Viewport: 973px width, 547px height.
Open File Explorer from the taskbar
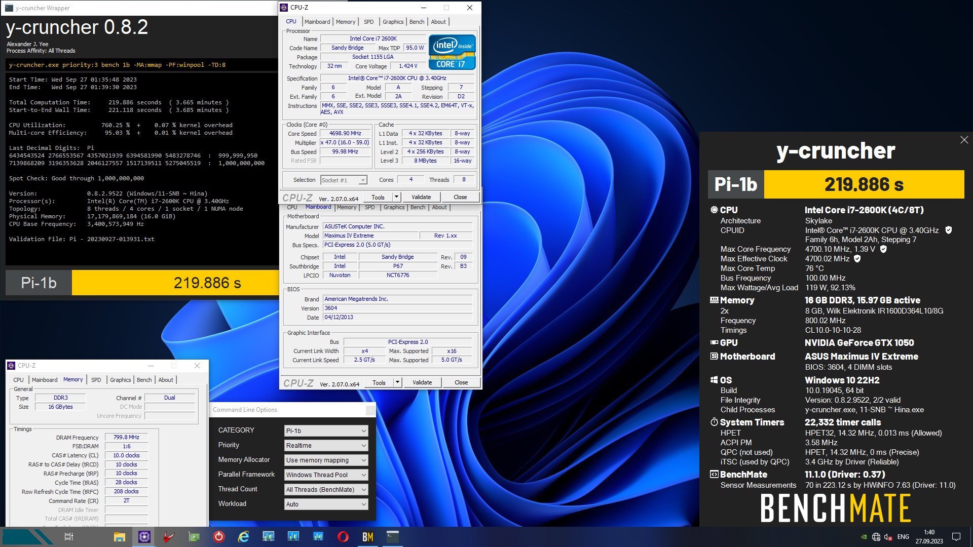(x=120, y=537)
